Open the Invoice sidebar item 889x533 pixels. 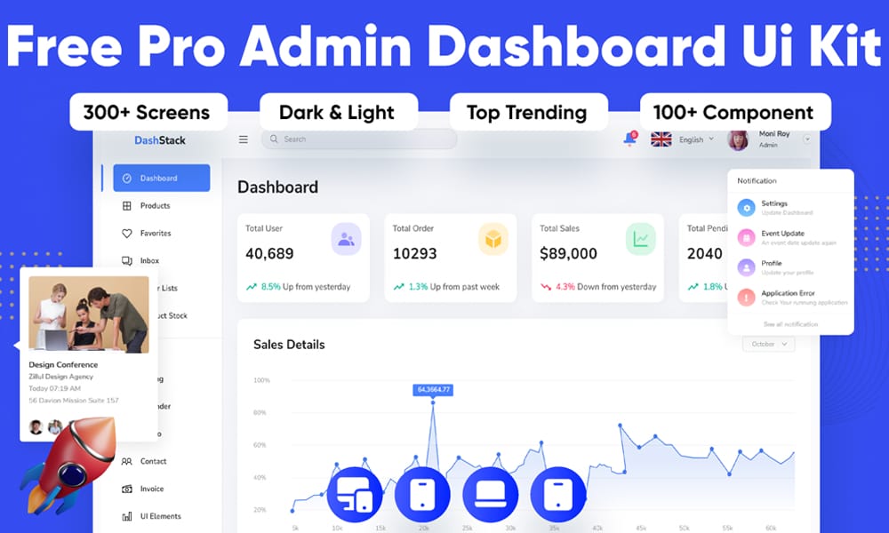coord(151,489)
